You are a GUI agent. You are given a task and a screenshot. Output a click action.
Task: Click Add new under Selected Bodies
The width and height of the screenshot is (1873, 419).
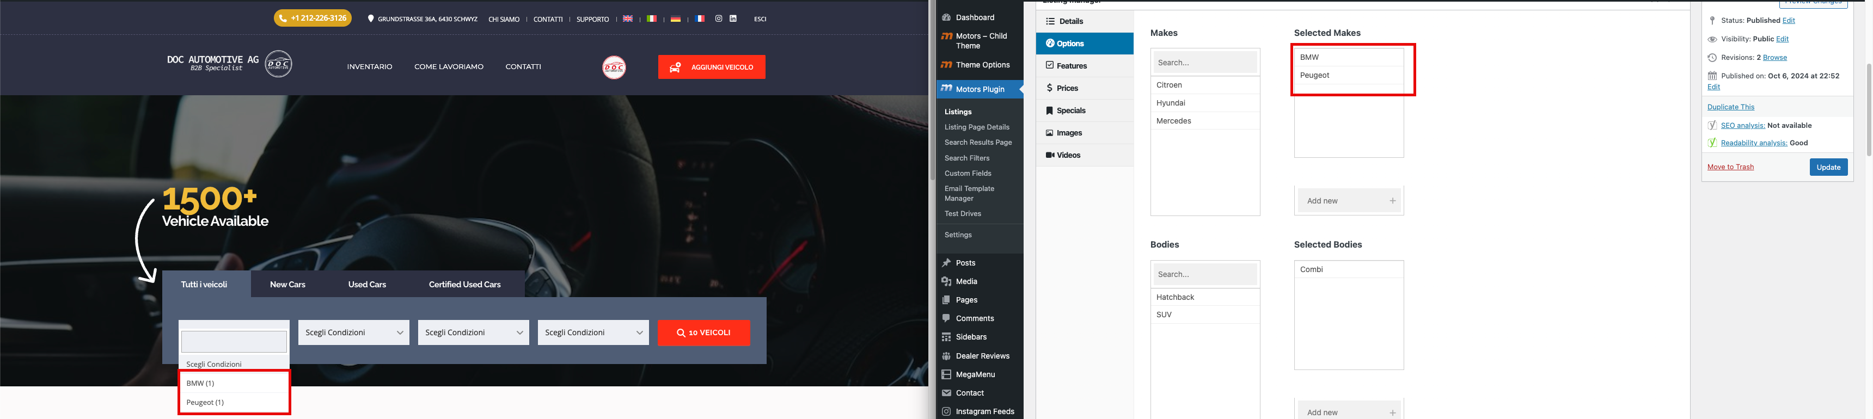click(1350, 411)
